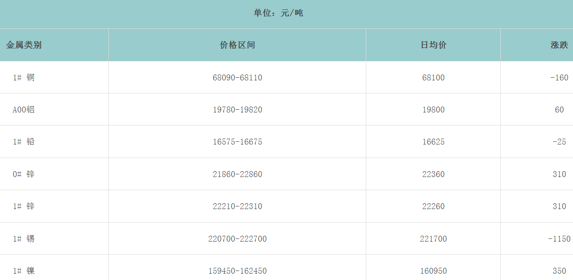Image resolution: width=573 pixels, height=280 pixels.
Task: Click the copper price range 68090-68110
Action: pos(238,78)
